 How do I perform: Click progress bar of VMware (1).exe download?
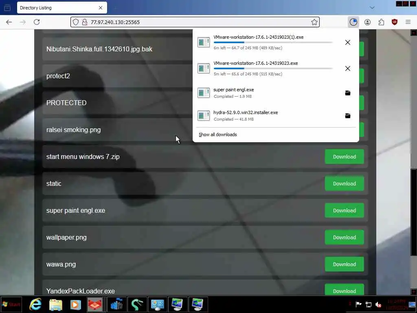273,42
